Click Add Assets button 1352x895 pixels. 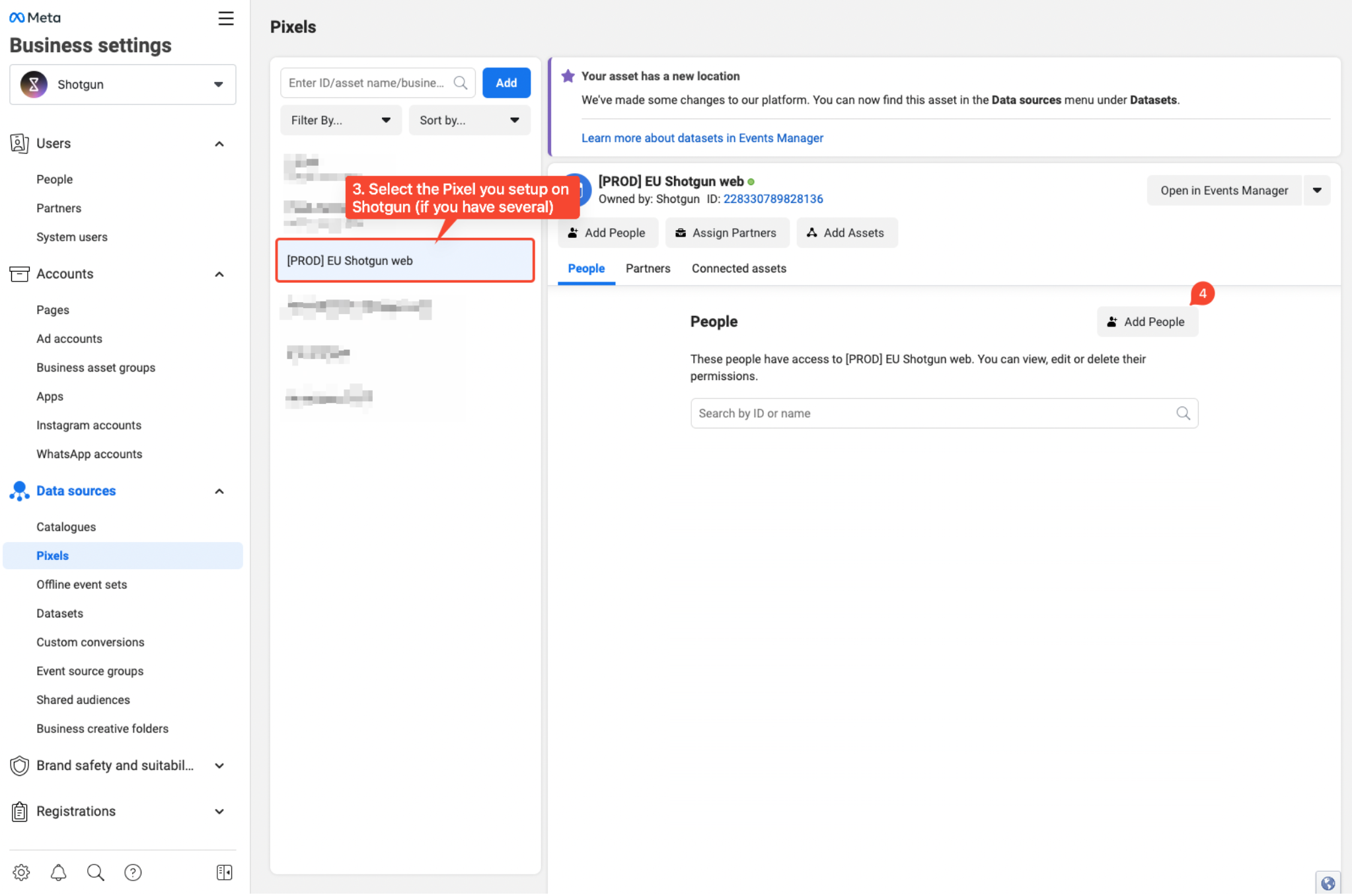(846, 233)
